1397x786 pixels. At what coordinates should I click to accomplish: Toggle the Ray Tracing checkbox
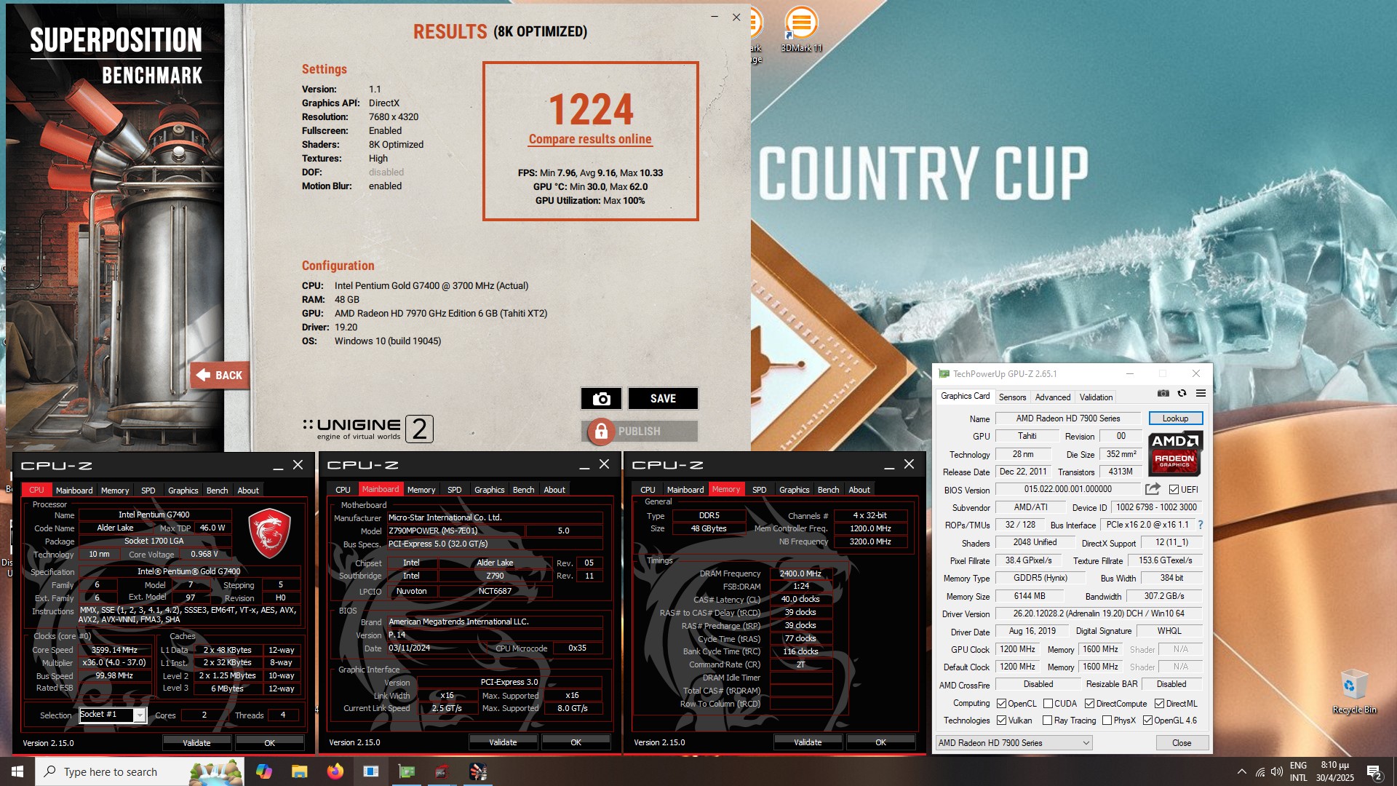click(x=1047, y=720)
